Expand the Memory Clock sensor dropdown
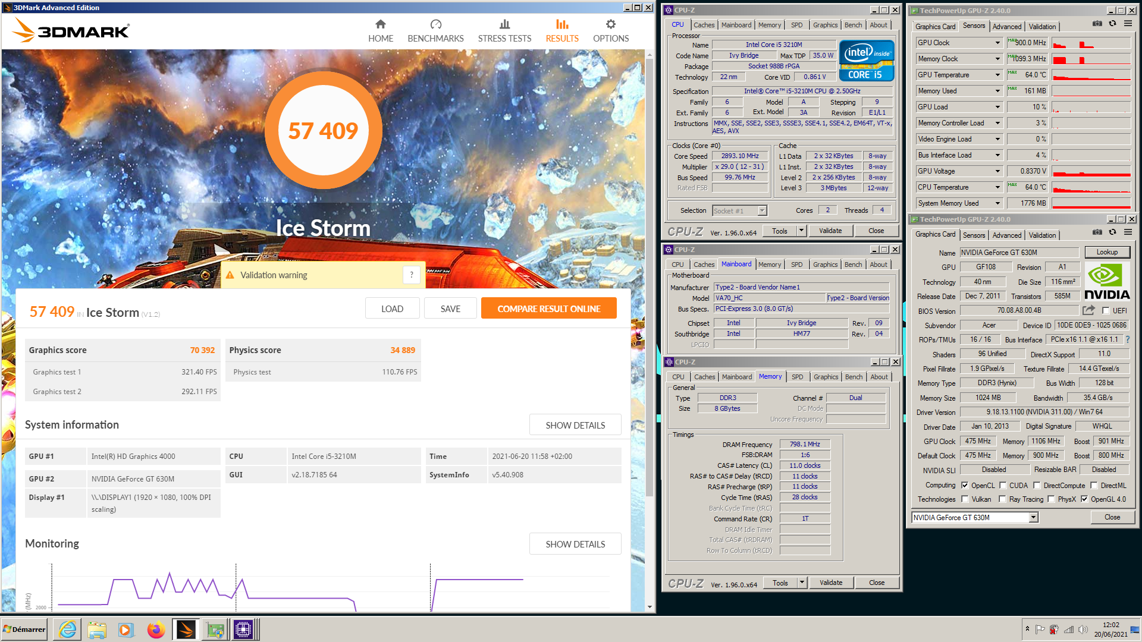Viewport: 1142px width, 642px height. (997, 59)
